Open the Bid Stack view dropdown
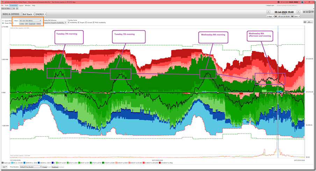 [28, 14]
